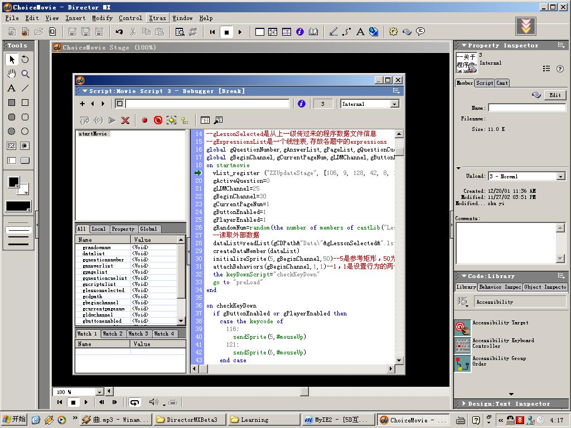Open the Unload priority dropdown

[x=560, y=177]
